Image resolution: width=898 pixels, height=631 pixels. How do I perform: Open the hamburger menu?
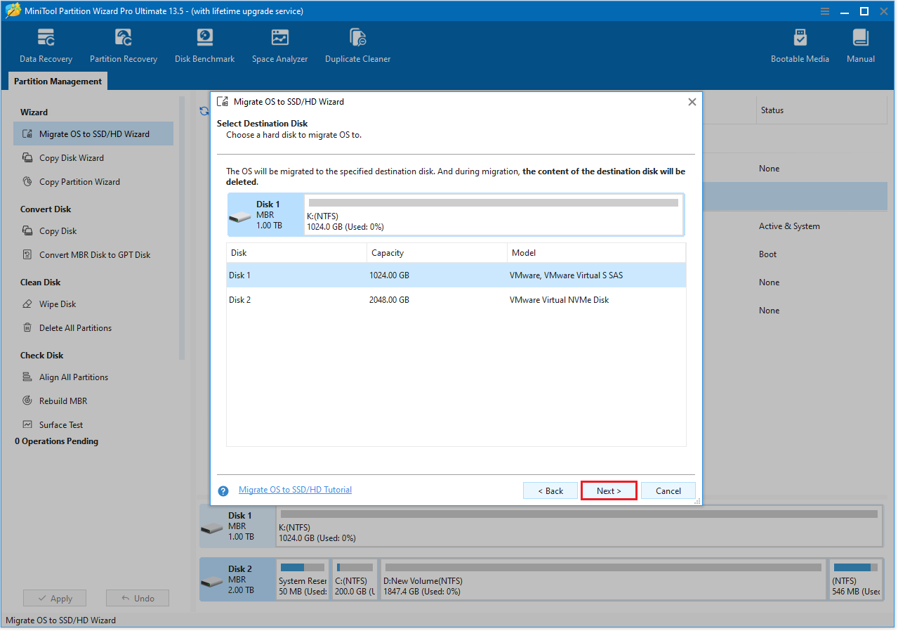pos(824,11)
